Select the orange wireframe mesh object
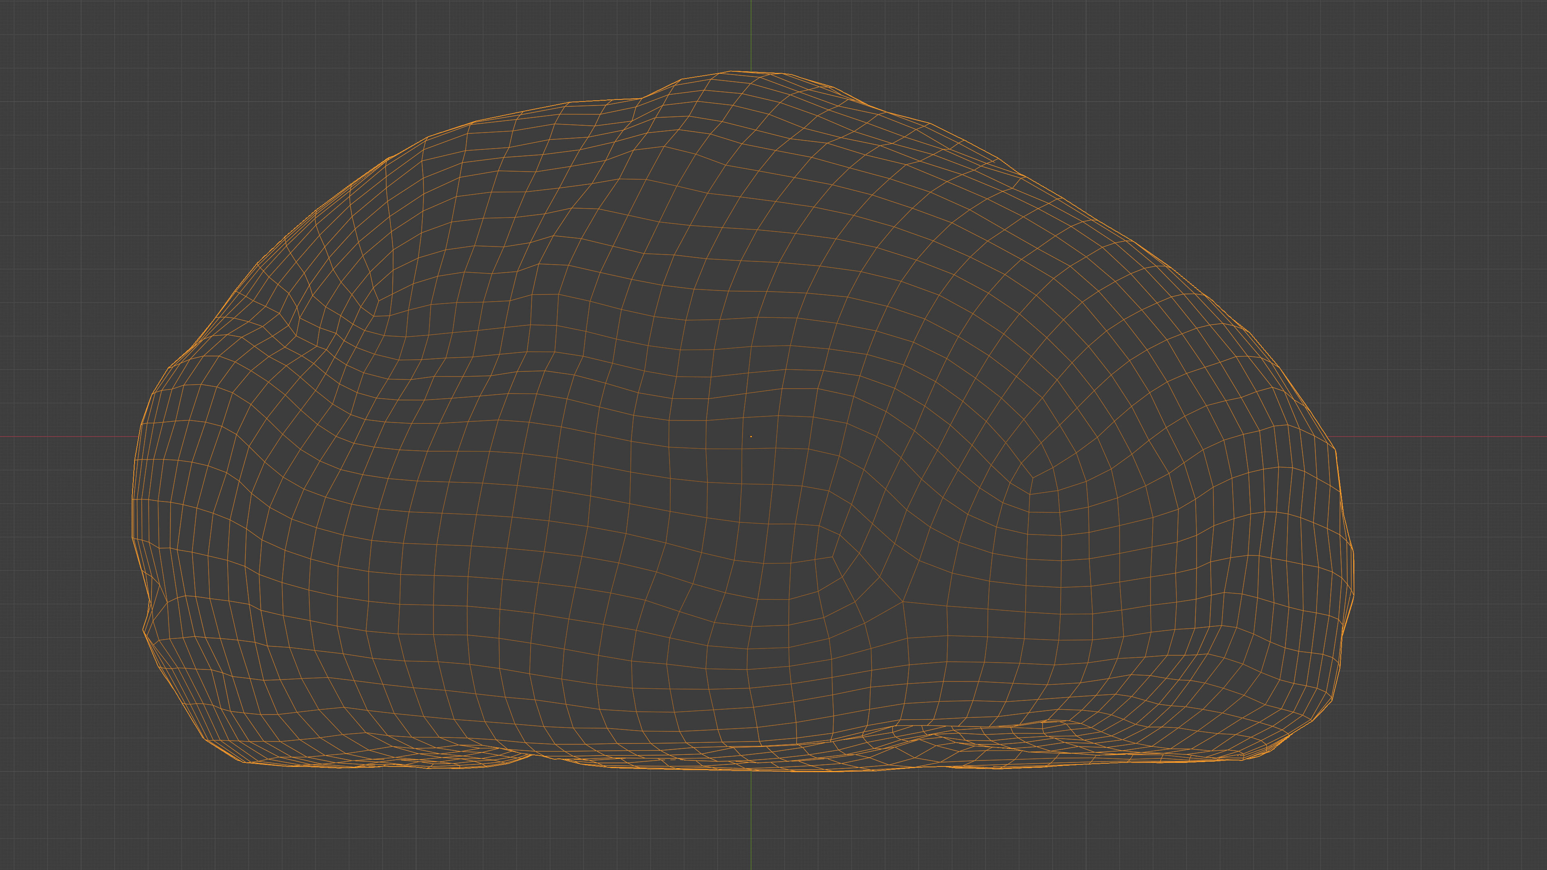The width and height of the screenshot is (1547, 870). point(743,421)
